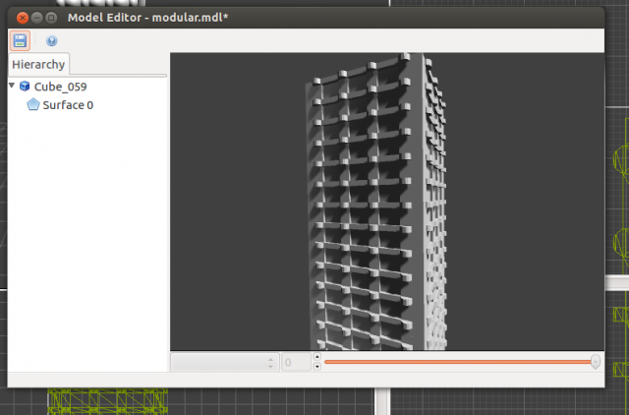
Task: Close the Model Editor window
Action: click(19, 18)
